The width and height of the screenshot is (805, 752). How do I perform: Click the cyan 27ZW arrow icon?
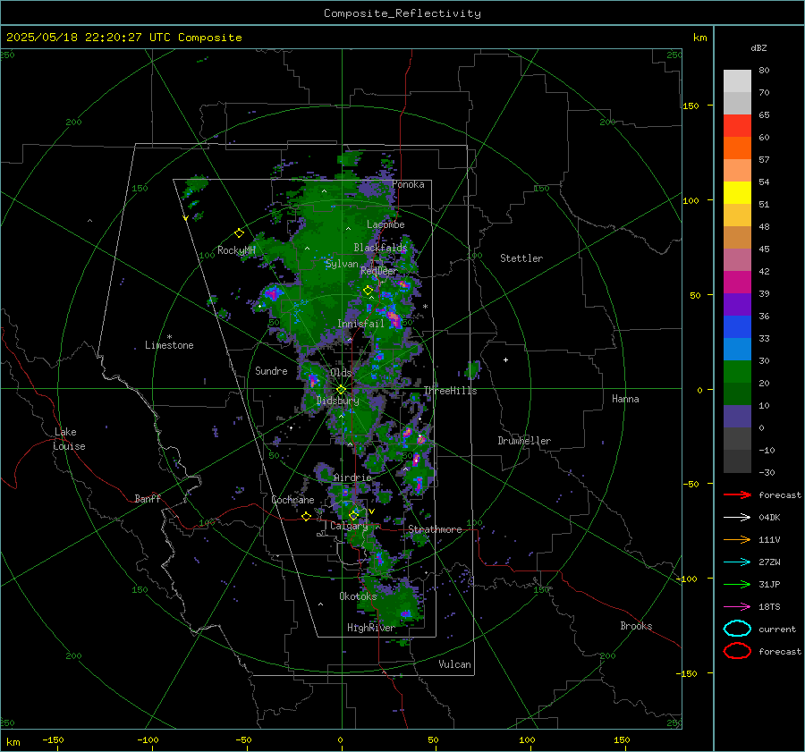(x=737, y=562)
